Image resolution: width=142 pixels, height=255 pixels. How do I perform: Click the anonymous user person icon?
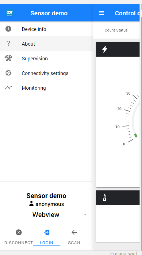tap(31, 203)
